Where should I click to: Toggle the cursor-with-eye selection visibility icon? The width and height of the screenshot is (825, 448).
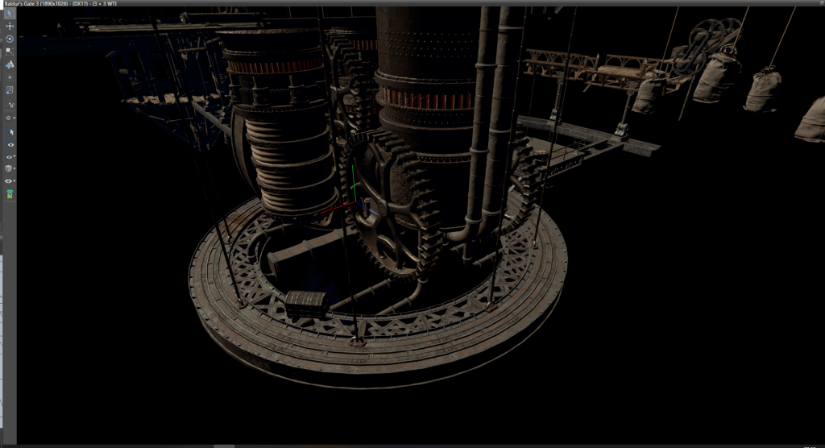click(x=10, y=131)
